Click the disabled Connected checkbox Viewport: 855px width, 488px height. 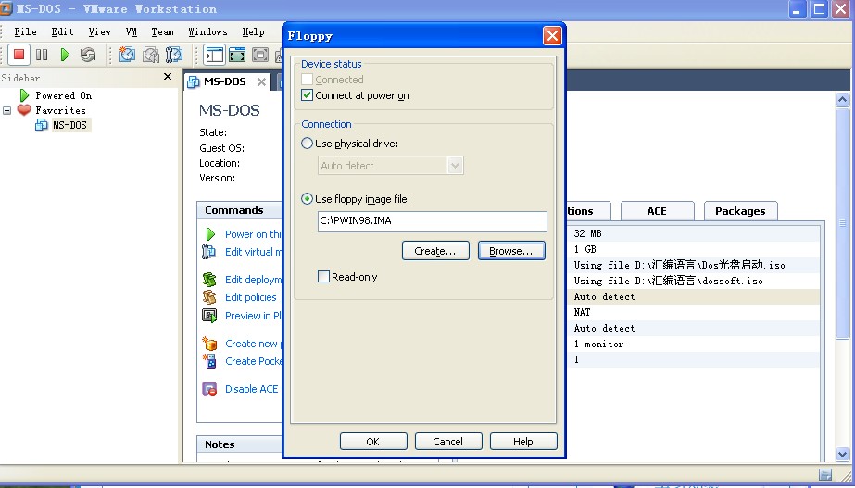tap(307, 80)
